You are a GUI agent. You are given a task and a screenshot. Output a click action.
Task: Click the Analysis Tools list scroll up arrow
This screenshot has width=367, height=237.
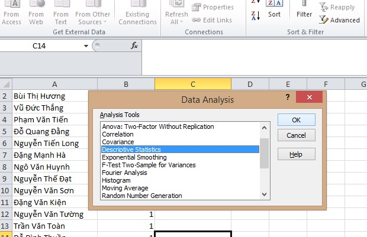point(264,128)
